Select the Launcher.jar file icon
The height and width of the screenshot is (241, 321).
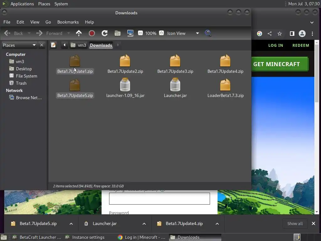click(x=175, y=84)
